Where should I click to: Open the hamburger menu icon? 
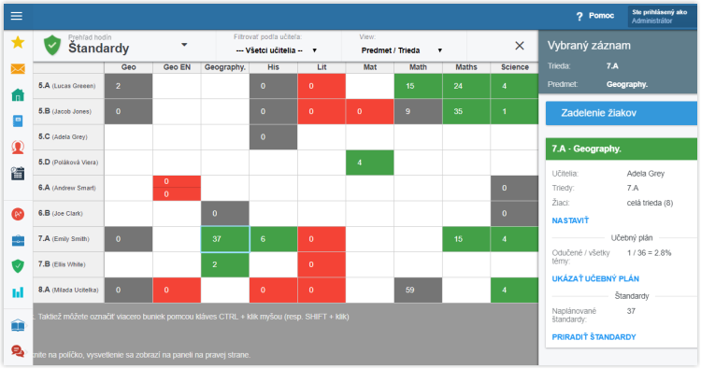click(17, 16)
